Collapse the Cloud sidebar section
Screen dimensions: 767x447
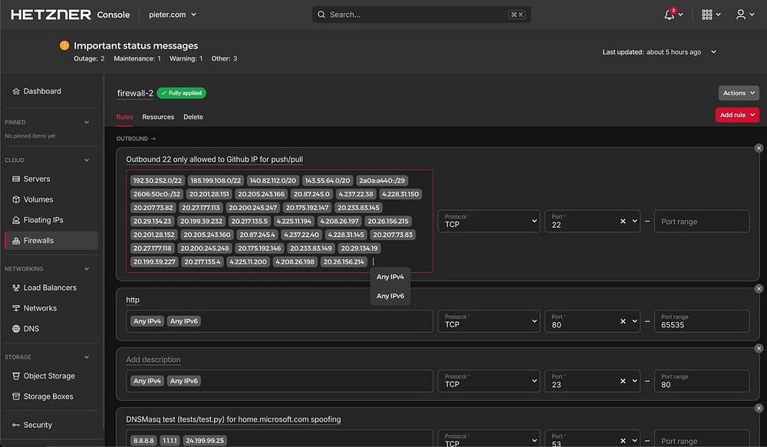pos(87,160)
